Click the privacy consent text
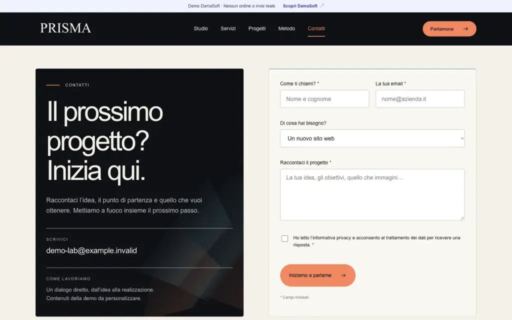512x320 pixels. (376, 241)
